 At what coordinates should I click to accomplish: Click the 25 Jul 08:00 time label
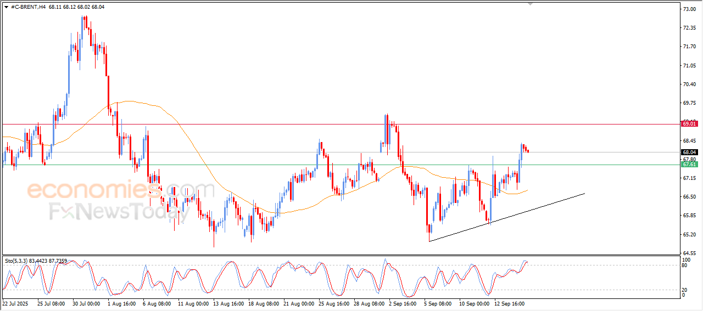[x=51, y=303]
